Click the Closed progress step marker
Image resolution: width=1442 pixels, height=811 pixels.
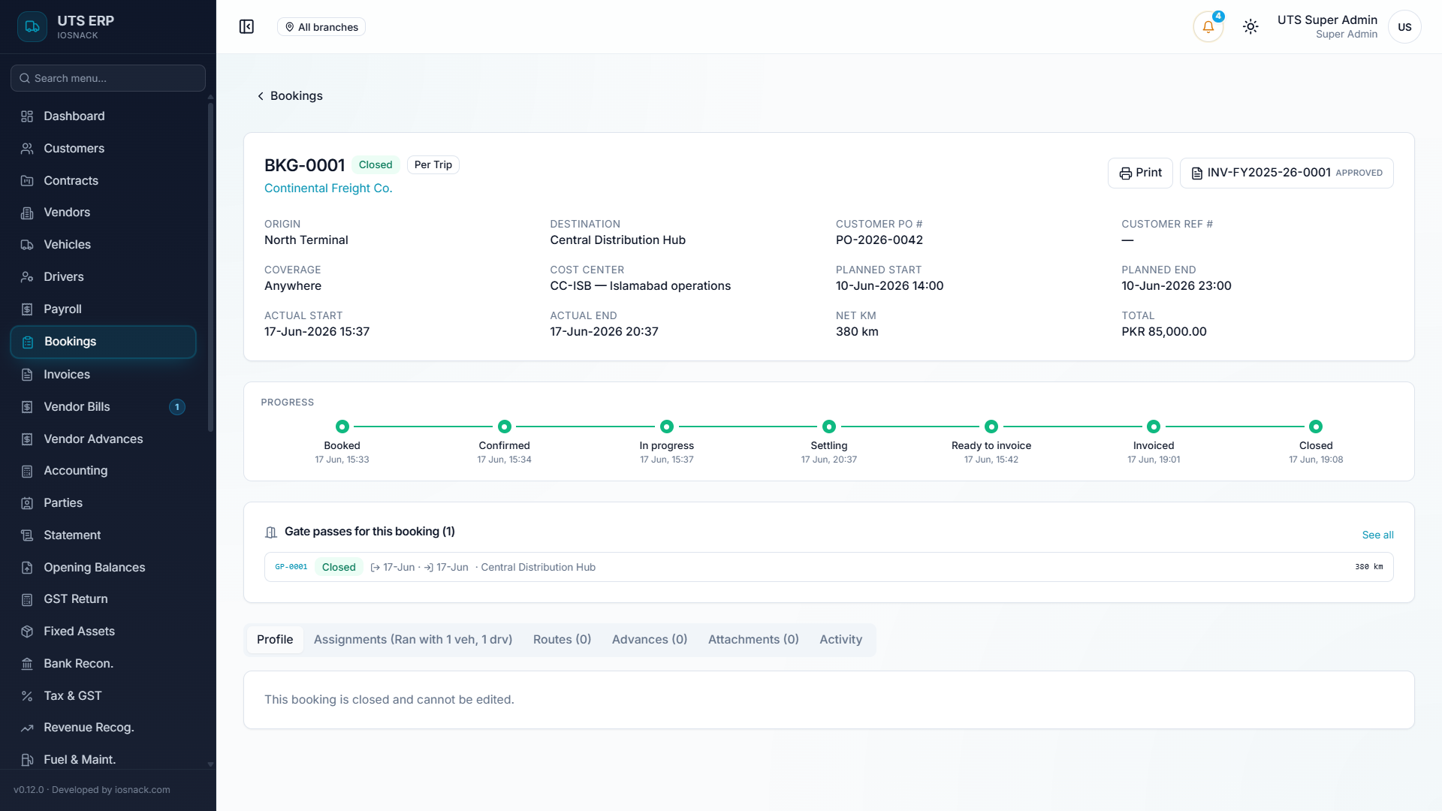tap(1316, 427)
